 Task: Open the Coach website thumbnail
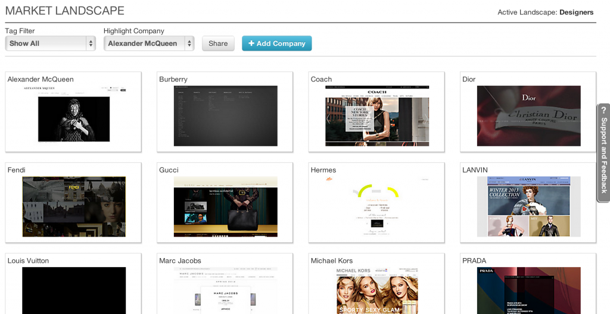(377, 116)
